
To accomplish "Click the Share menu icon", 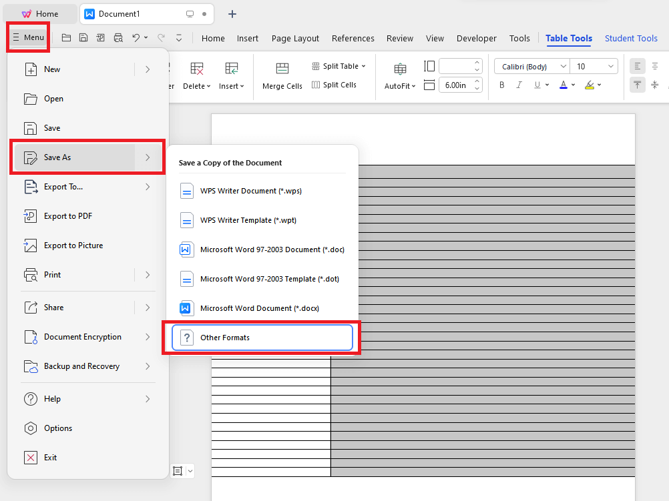I will point(31,308).
